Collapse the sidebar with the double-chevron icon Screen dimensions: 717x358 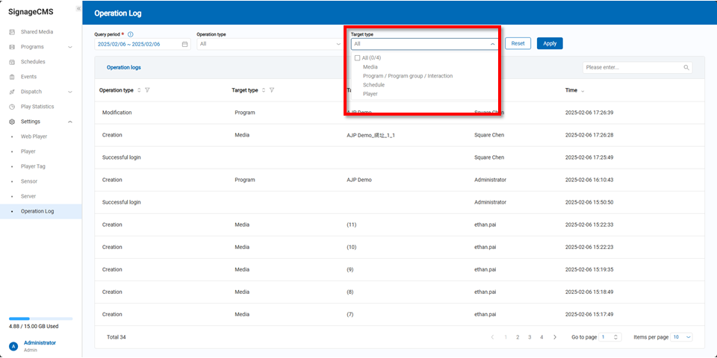coord(78,8)
